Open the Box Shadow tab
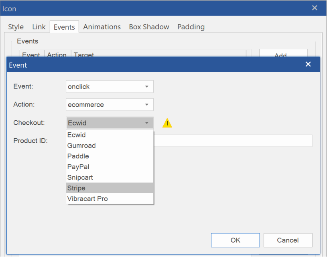Viewport: 327px width, 257px height. pos(149,27)
